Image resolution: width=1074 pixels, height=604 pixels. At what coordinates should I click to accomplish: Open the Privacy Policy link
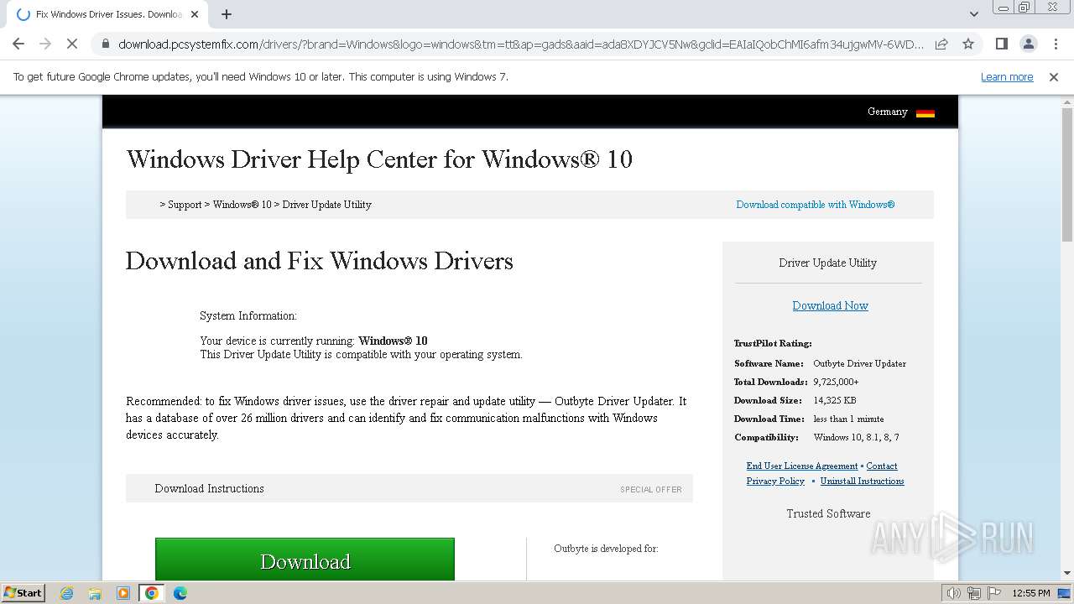[x=775, y=482]
